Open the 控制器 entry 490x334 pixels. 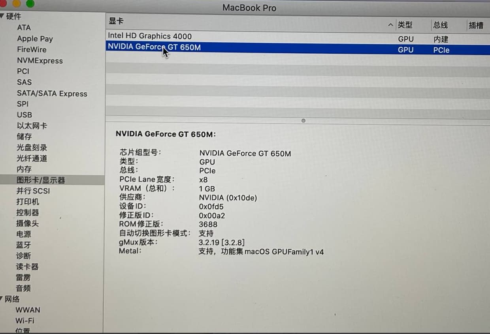point(28,212)
